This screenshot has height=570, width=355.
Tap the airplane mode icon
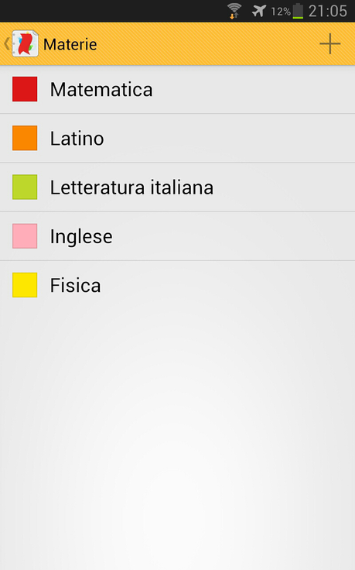click(259, 11)
